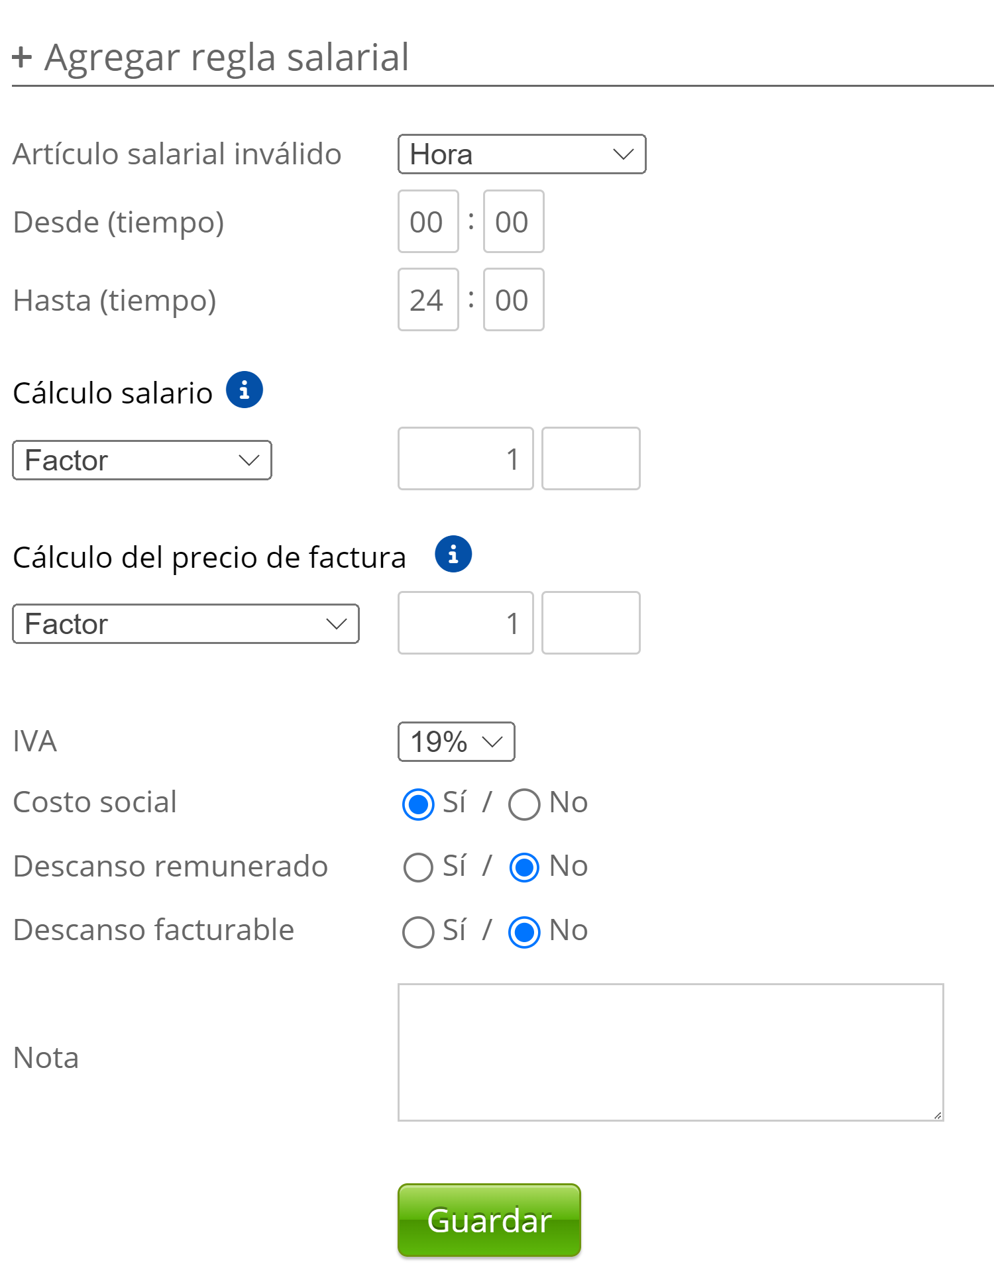Image resolution: width=994 pixels, height=1280 pixels.
Task: Click the info icon beside Cálculo salario
Action: click(x=244, y=390)
